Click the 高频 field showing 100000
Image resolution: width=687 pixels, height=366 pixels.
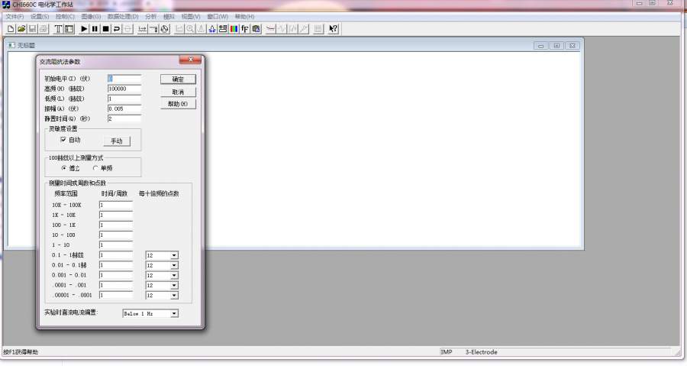(124, 89)
